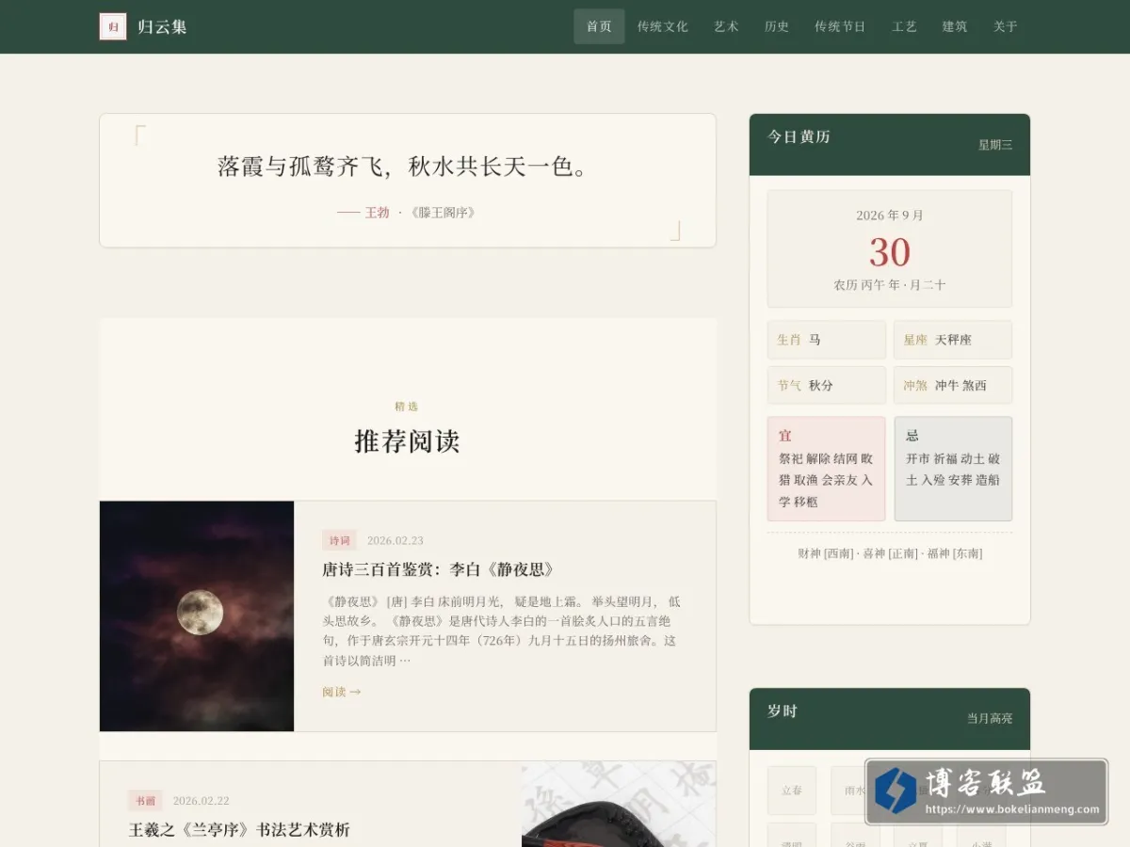Image resolution: width=1130 pixels, height=847 pixels.
Task: Click the author name 王勃
Action: point(377,213)
